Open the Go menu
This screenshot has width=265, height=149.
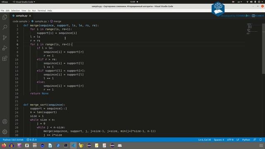click(29, 10)
